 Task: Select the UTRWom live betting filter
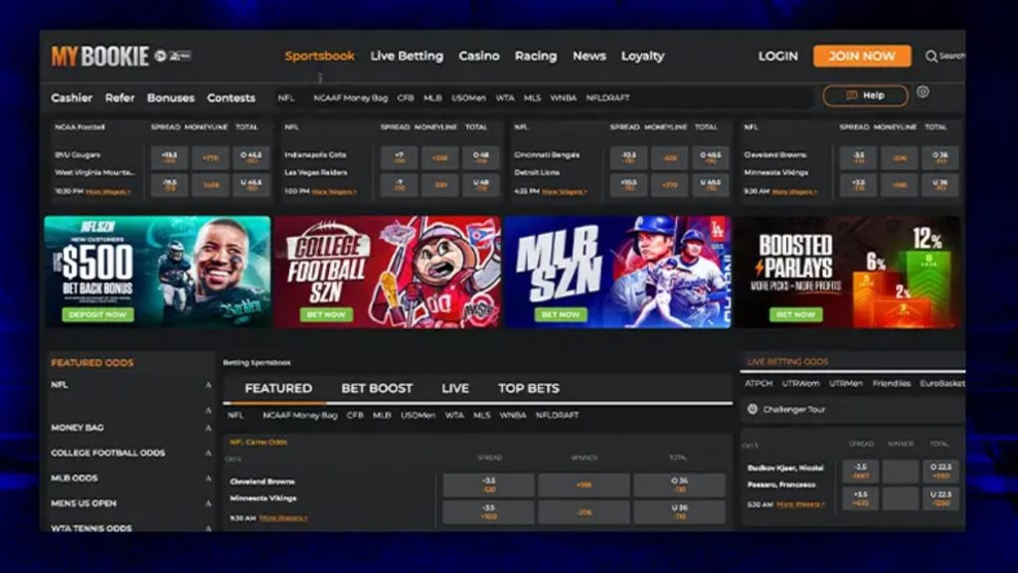(x=800, y=383)
